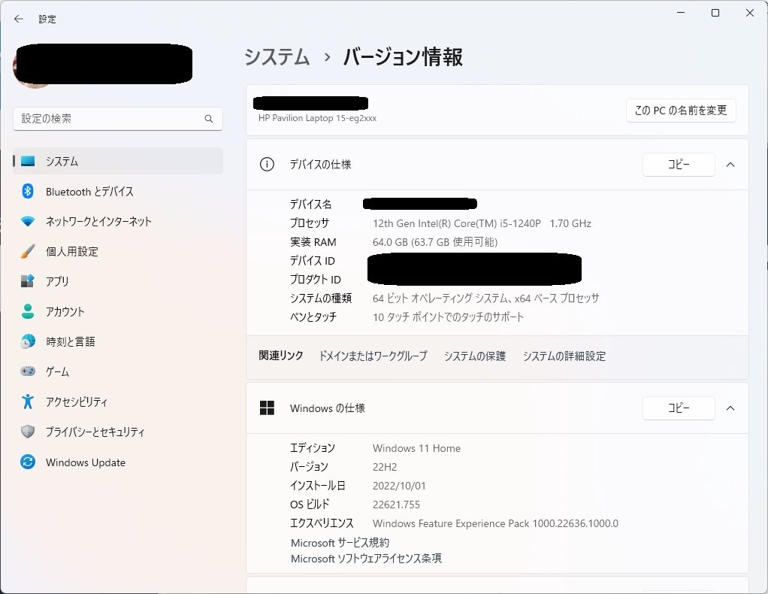Focus the 設定の検索 search field
The image size is (768, 594).
[117, 119]
